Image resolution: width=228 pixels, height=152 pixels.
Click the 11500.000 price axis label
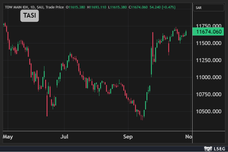(209, 43)
